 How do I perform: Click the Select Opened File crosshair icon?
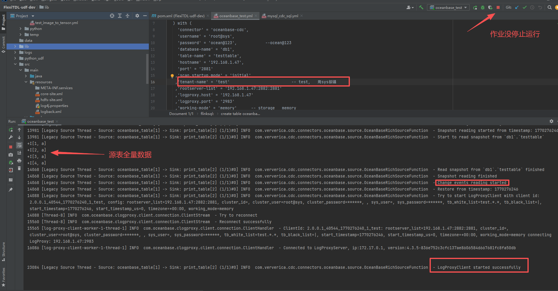click(112, 16)
